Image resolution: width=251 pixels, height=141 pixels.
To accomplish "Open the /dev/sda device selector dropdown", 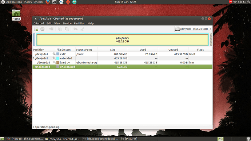I will 193,29.
